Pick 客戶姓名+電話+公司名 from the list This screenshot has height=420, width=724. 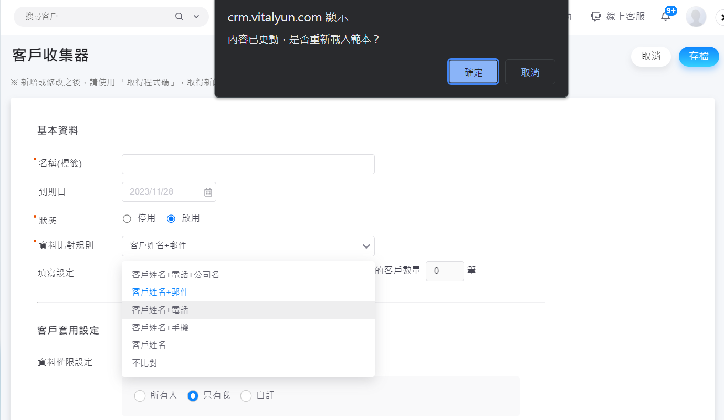tap(175, 275)
